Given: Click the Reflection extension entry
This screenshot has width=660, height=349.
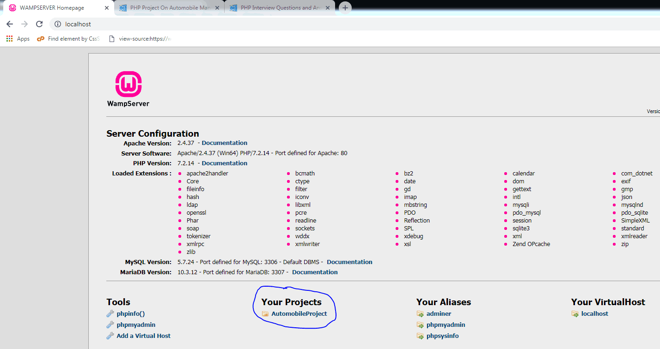Looking at the screenshot, I should tap(417, 221).
